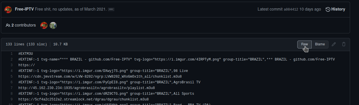The width and height of the screenshot is (359, 105).
Task: Select line number 1
Action: [x=11, y=54]
